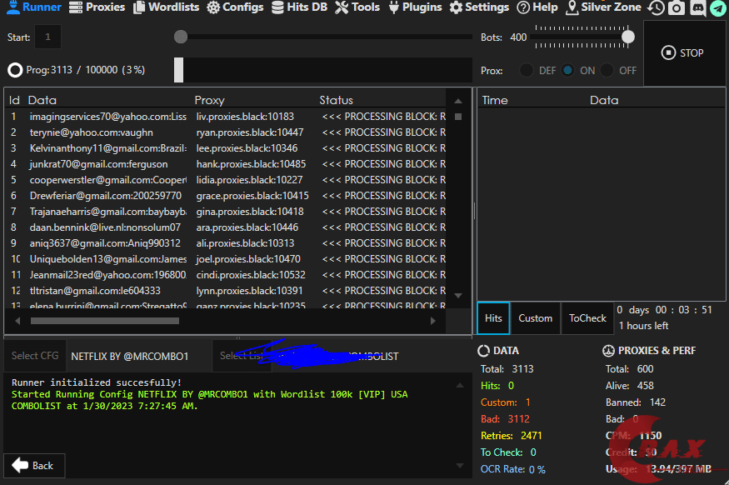
Task: Open the Tools section
Action: (x=357, y=7)
